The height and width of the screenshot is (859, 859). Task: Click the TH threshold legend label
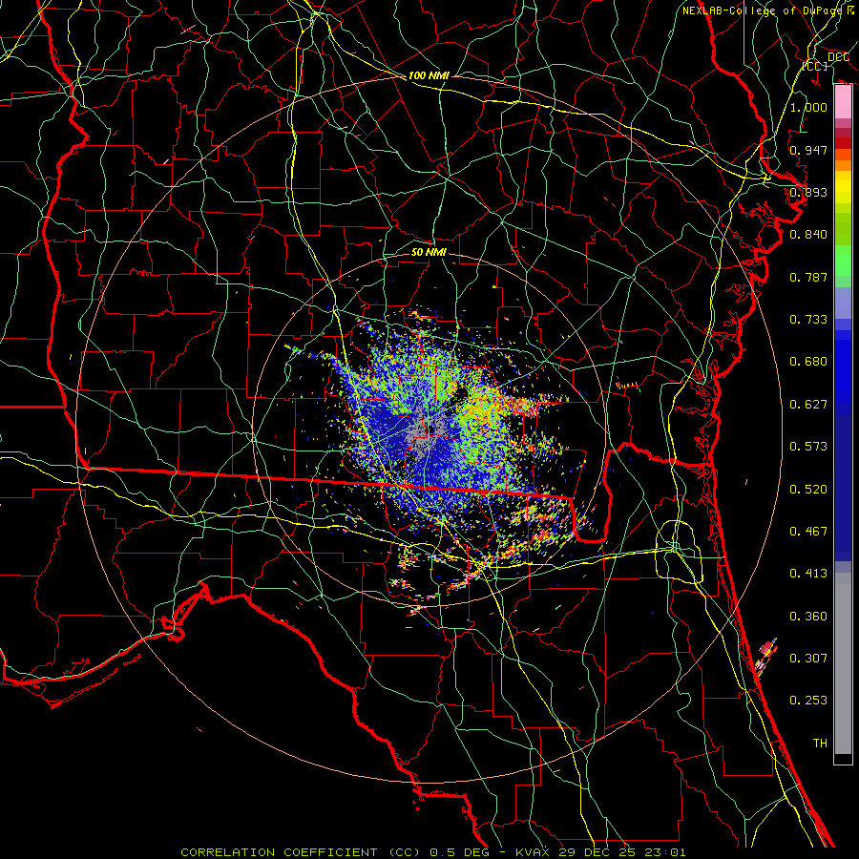tap(820, 744)
